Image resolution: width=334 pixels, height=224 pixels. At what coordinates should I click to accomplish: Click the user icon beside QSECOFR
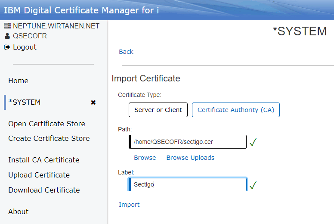coord(7,36)
